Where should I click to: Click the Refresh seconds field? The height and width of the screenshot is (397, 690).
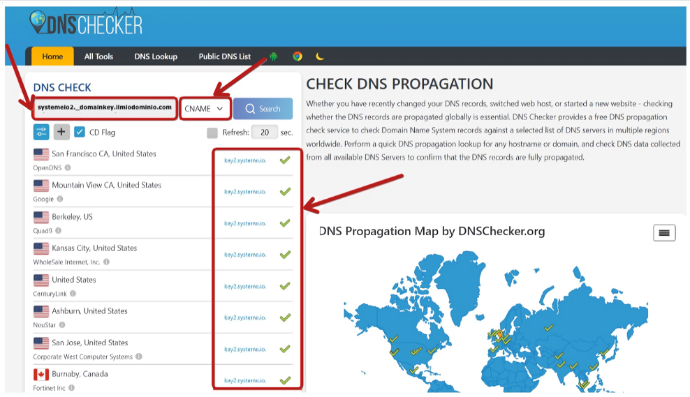tap(265, 133)
